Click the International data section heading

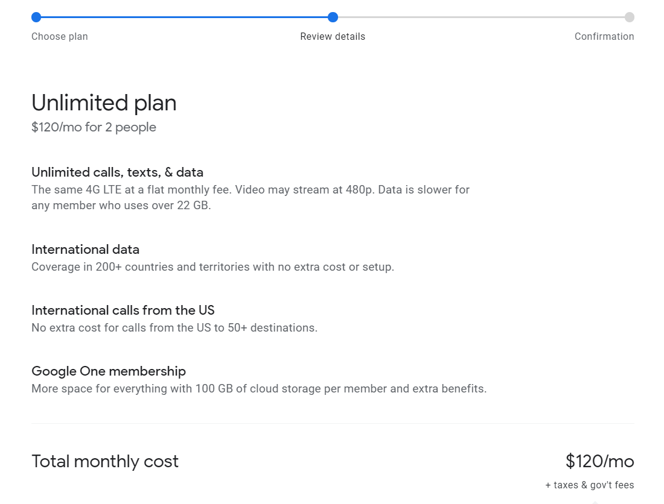85,249
